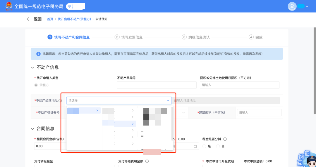Click the cascader third column scrollbar

point(172,123)
